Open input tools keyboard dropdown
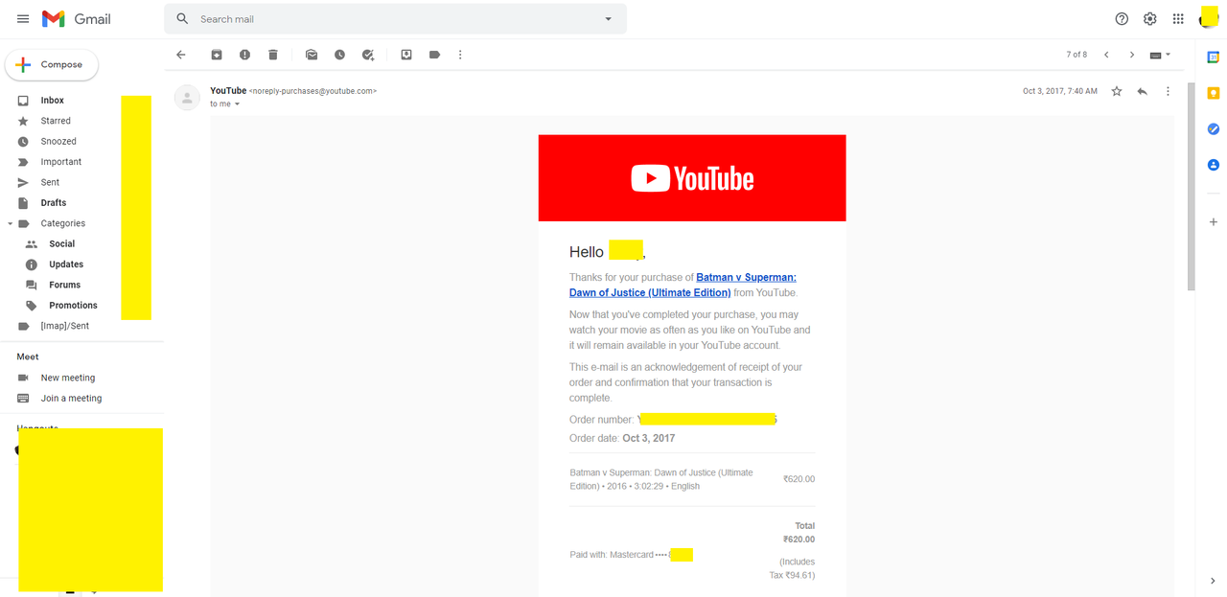1227x597 pixels. coord(1160,56)
